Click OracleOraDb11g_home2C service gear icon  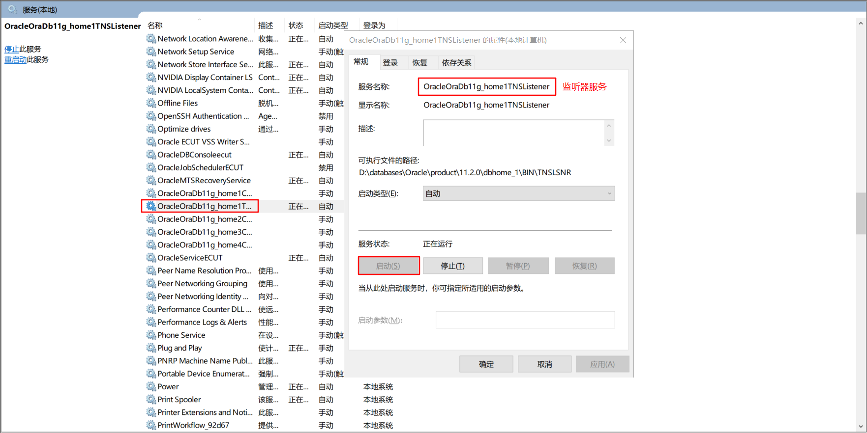(151, 219)
